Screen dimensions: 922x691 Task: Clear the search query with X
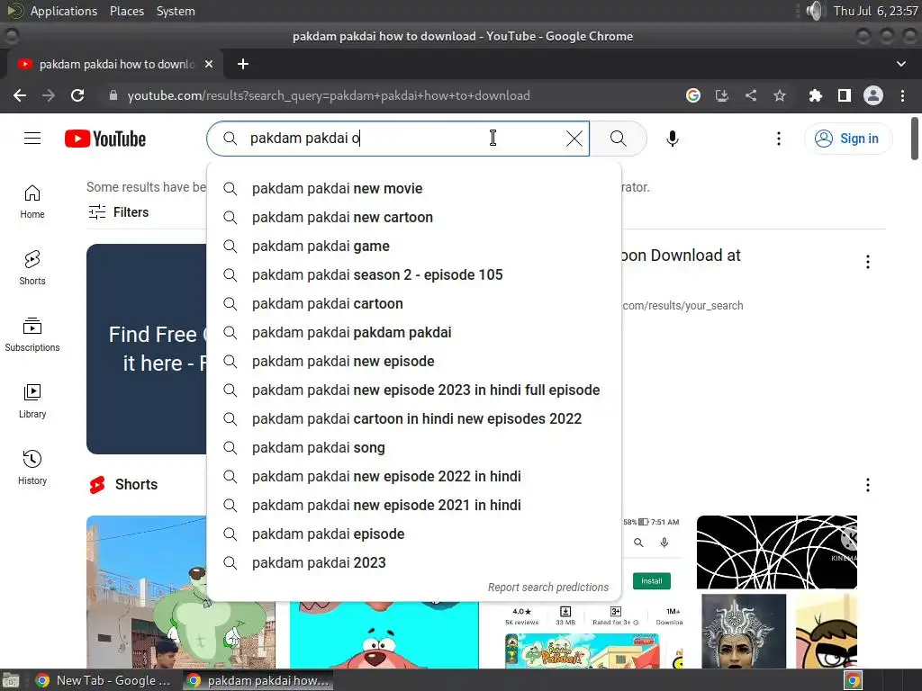tap(574, 139)
